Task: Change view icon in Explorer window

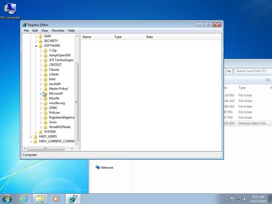Action: point(268,80)
